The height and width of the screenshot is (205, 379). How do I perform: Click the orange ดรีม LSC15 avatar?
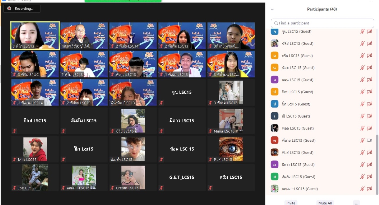274,56
